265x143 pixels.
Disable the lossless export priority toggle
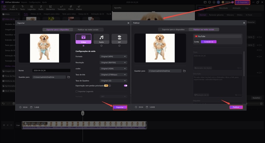[x=126, y=86]
